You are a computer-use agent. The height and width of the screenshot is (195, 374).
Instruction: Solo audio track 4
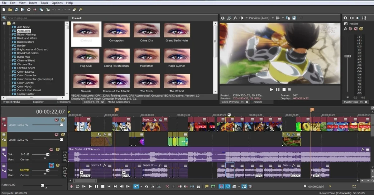[x=58, y=165]
